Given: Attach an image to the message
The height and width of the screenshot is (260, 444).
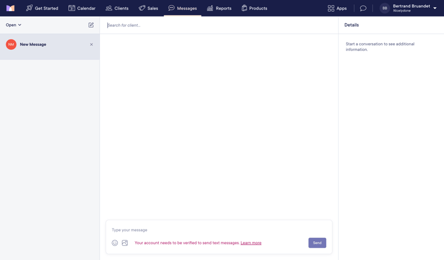Looking at the screenshot, I should pyautogui.click(x=125, y=243).
